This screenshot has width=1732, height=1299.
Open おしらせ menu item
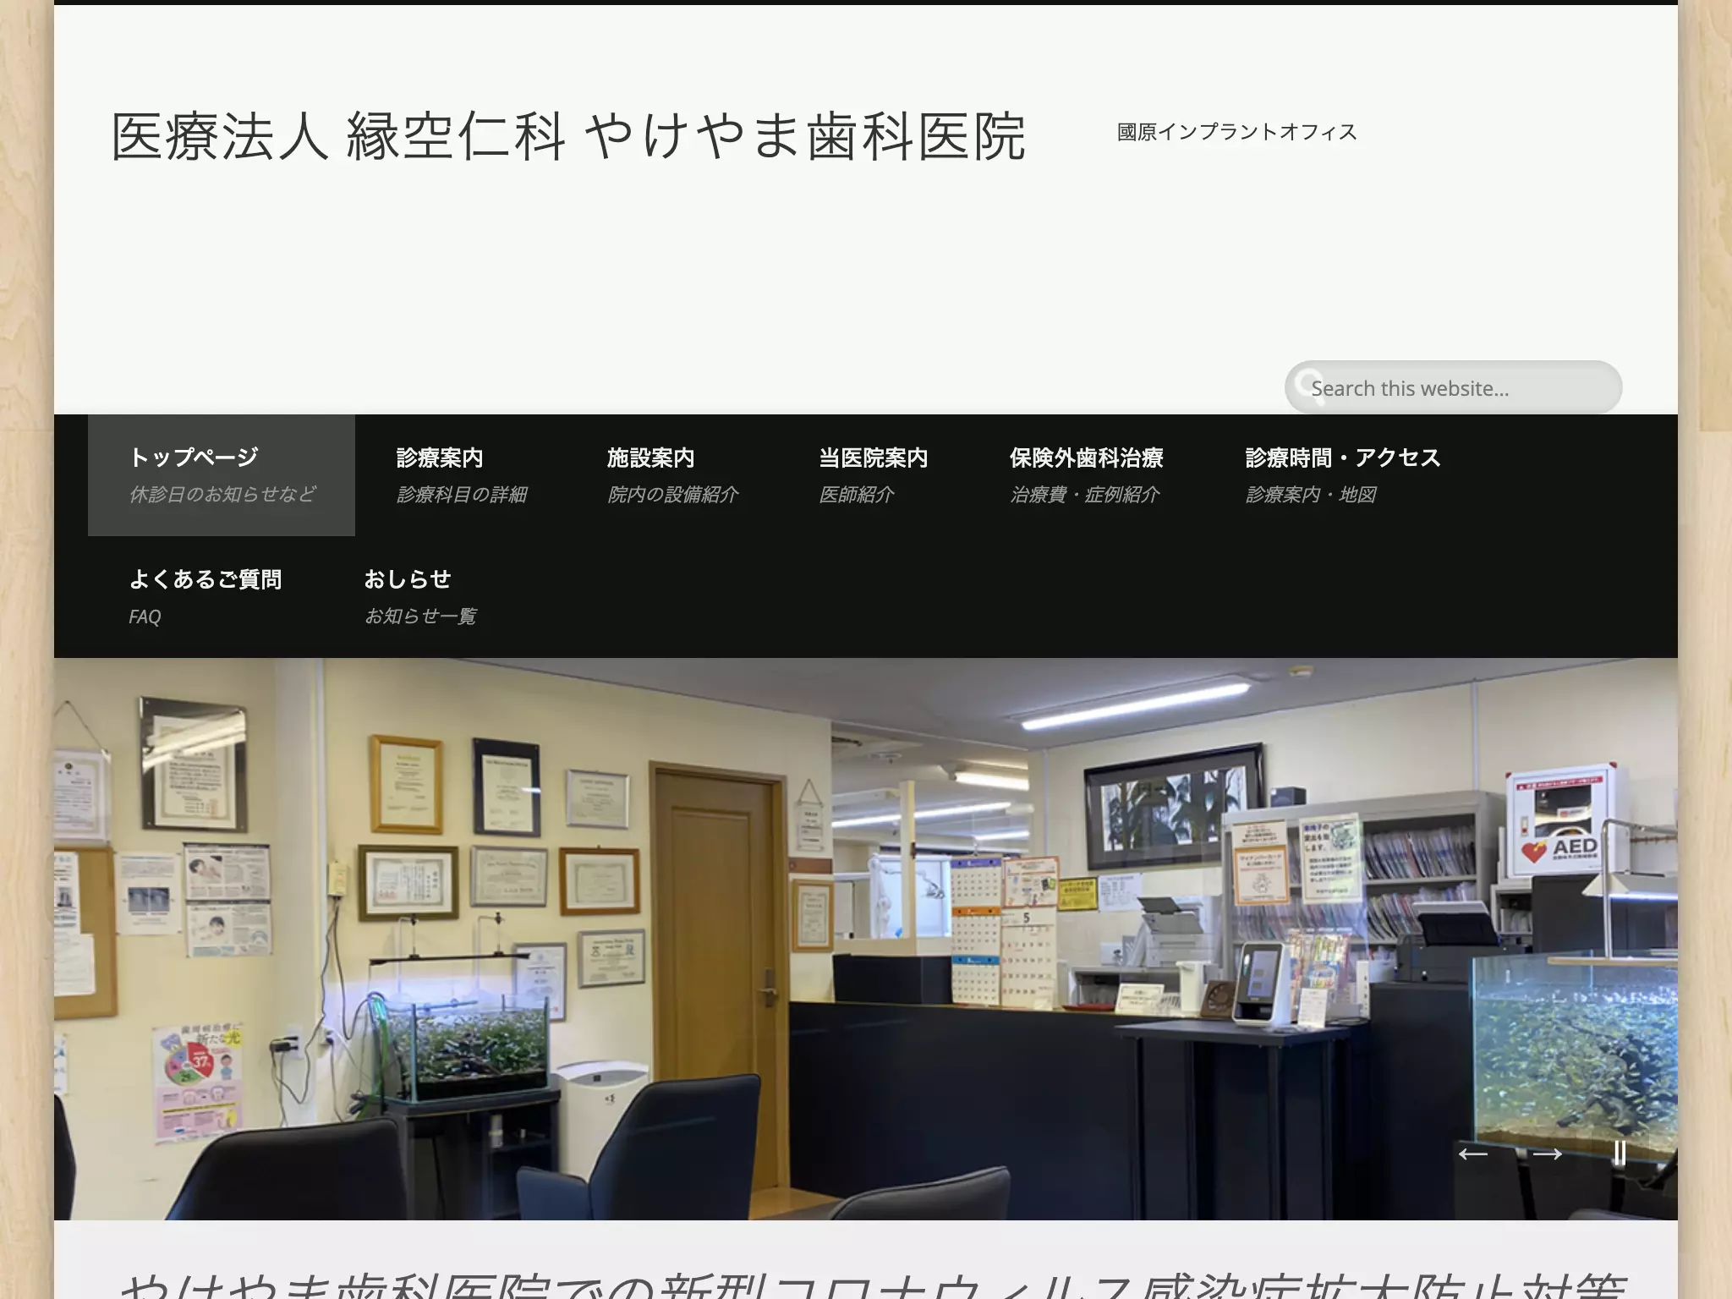pyautogui.click(x=420, y=597)
